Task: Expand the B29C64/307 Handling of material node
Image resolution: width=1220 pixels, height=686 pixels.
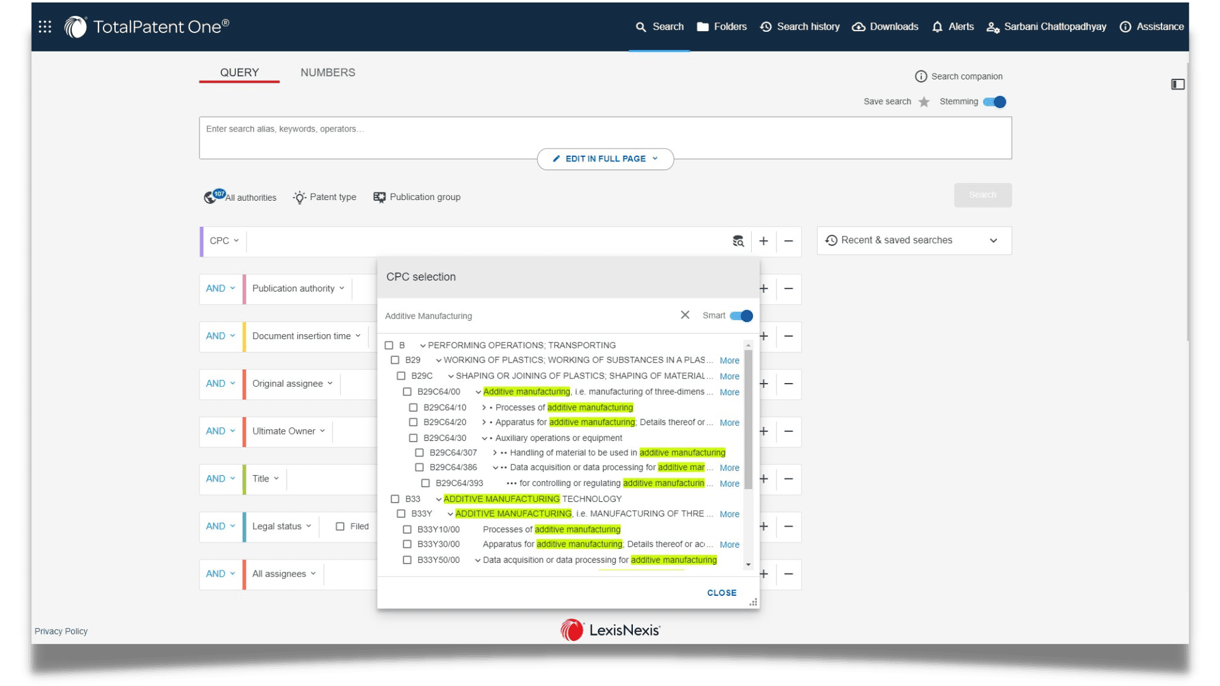Action: (x=495, y=453)
